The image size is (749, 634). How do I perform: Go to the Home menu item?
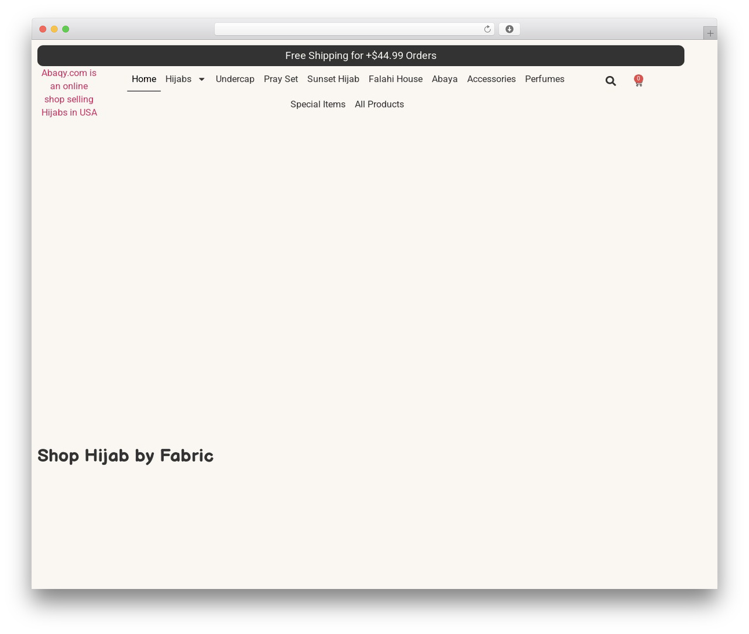coord(144,79)
